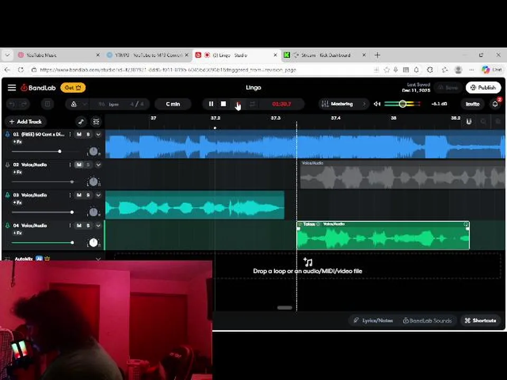Expand track 02 chevron
Viewport: 507px width, 380px height.
[98, 165]
